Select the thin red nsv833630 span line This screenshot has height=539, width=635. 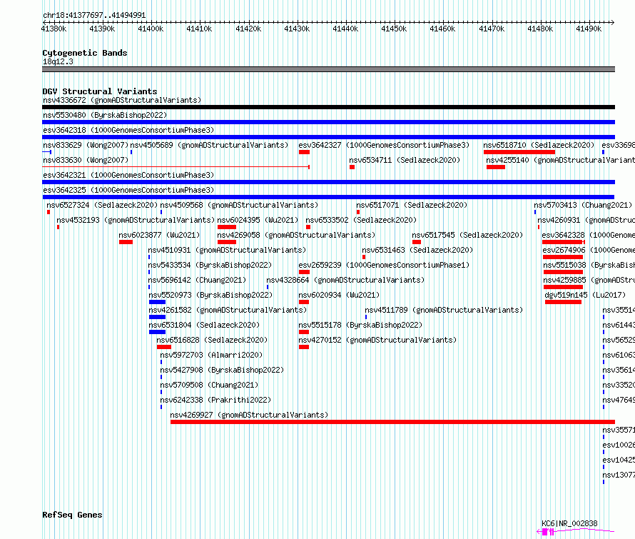point(176,167)
